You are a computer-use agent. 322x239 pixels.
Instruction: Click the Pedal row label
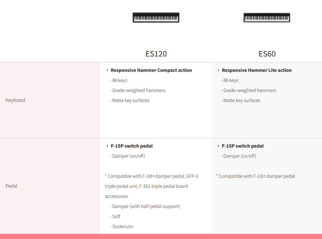click(x=11, y=186)
